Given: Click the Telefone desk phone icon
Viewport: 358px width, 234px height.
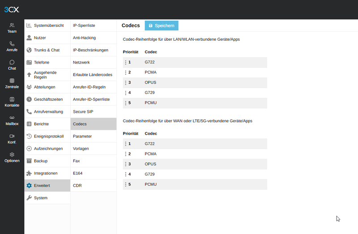Looking at the screenshot, I should 29,62.
